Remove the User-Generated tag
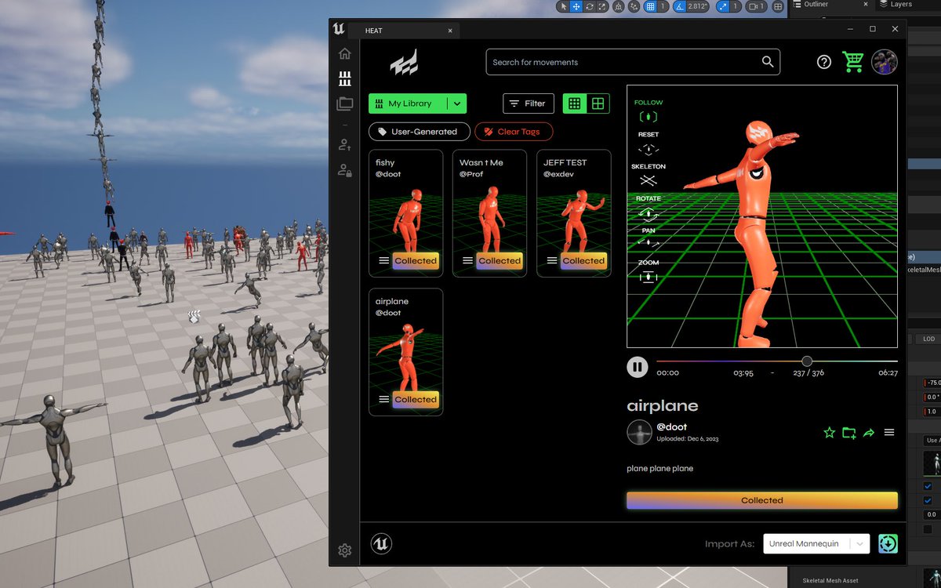The width and height of the screenshot is (941, 588). [x=420, y=132]
